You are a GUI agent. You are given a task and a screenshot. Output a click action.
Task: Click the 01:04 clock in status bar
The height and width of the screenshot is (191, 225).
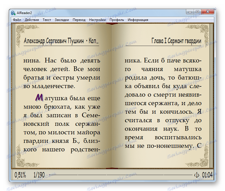tap(207, 175)
